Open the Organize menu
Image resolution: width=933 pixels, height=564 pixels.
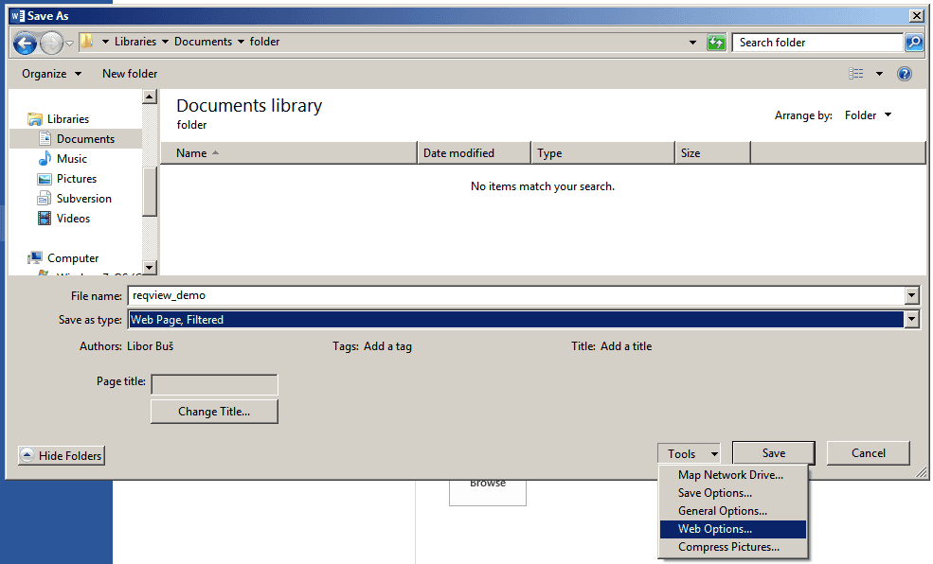point(51,74)
